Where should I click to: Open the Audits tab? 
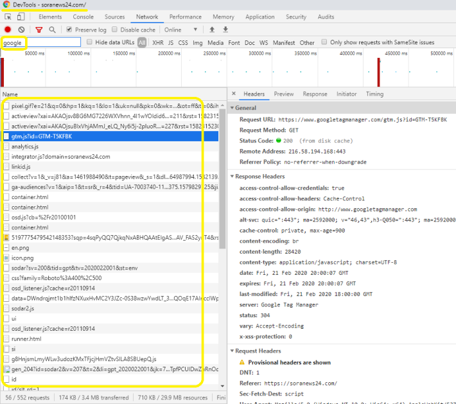326,17
